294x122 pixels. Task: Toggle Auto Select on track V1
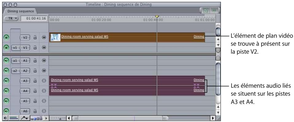pyautogui.click(x=44, y=48)
